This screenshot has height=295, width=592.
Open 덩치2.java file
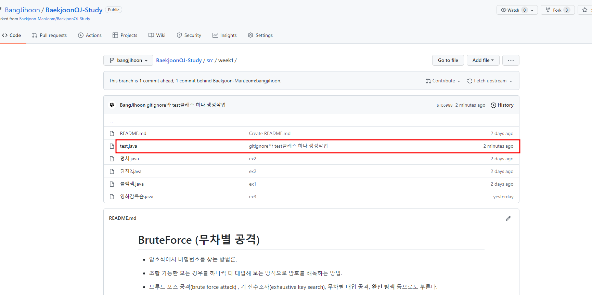click(x=131, y=171)
